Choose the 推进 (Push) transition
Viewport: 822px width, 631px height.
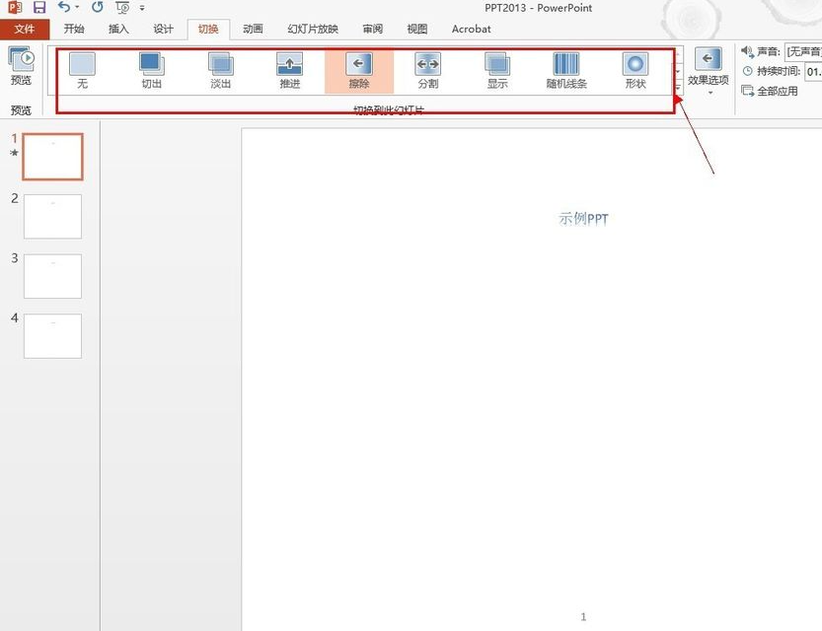[x=289, y=71]
